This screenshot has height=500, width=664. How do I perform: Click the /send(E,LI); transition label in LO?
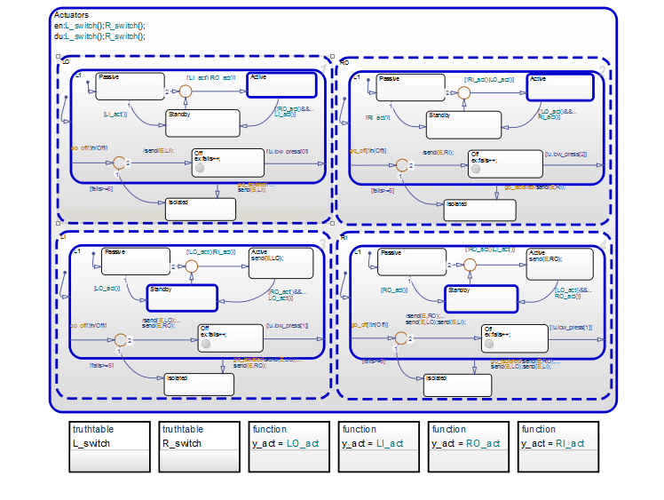159,150
